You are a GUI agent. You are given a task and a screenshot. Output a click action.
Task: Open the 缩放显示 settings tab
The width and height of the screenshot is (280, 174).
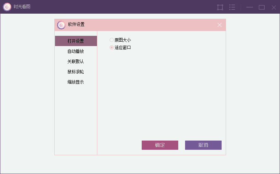click(76, 82)
